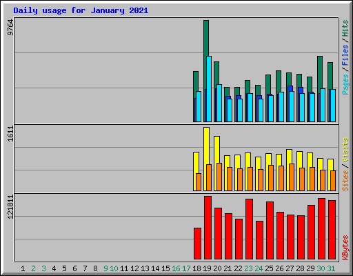The width and height of the screenshot is (353, 276).
Task: Click the cyan Pages bar for day 20
Action: tap(219, 103)
